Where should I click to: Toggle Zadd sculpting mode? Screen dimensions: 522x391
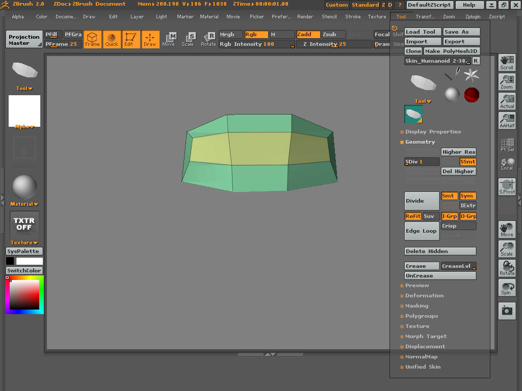pos(308,34)
